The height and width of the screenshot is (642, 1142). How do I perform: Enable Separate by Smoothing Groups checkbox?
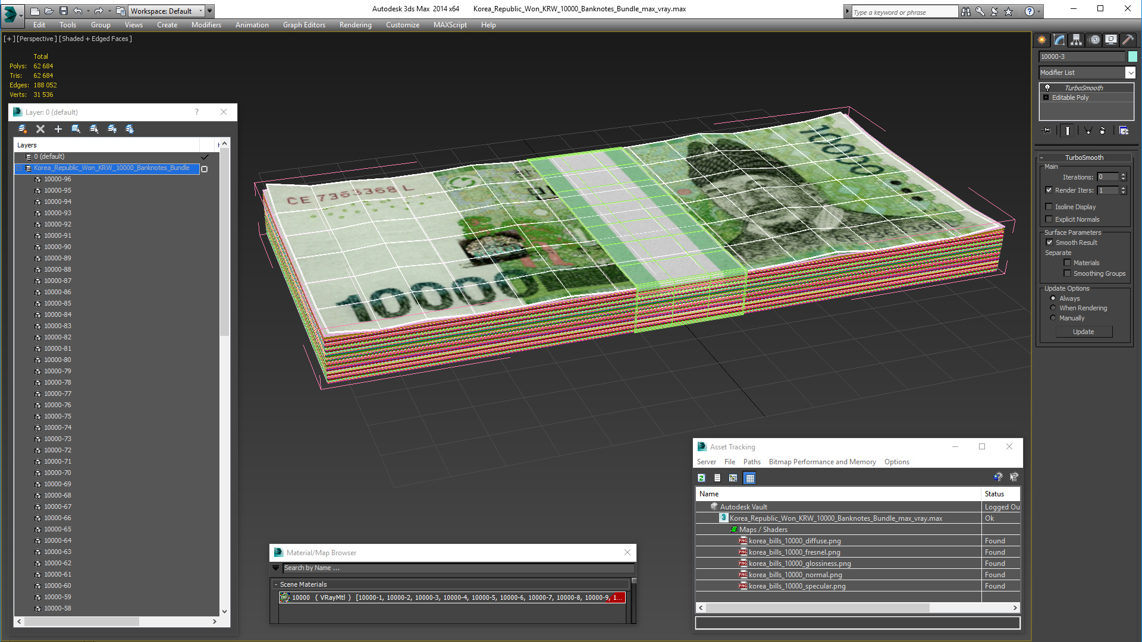click(x=1067, y=273)
